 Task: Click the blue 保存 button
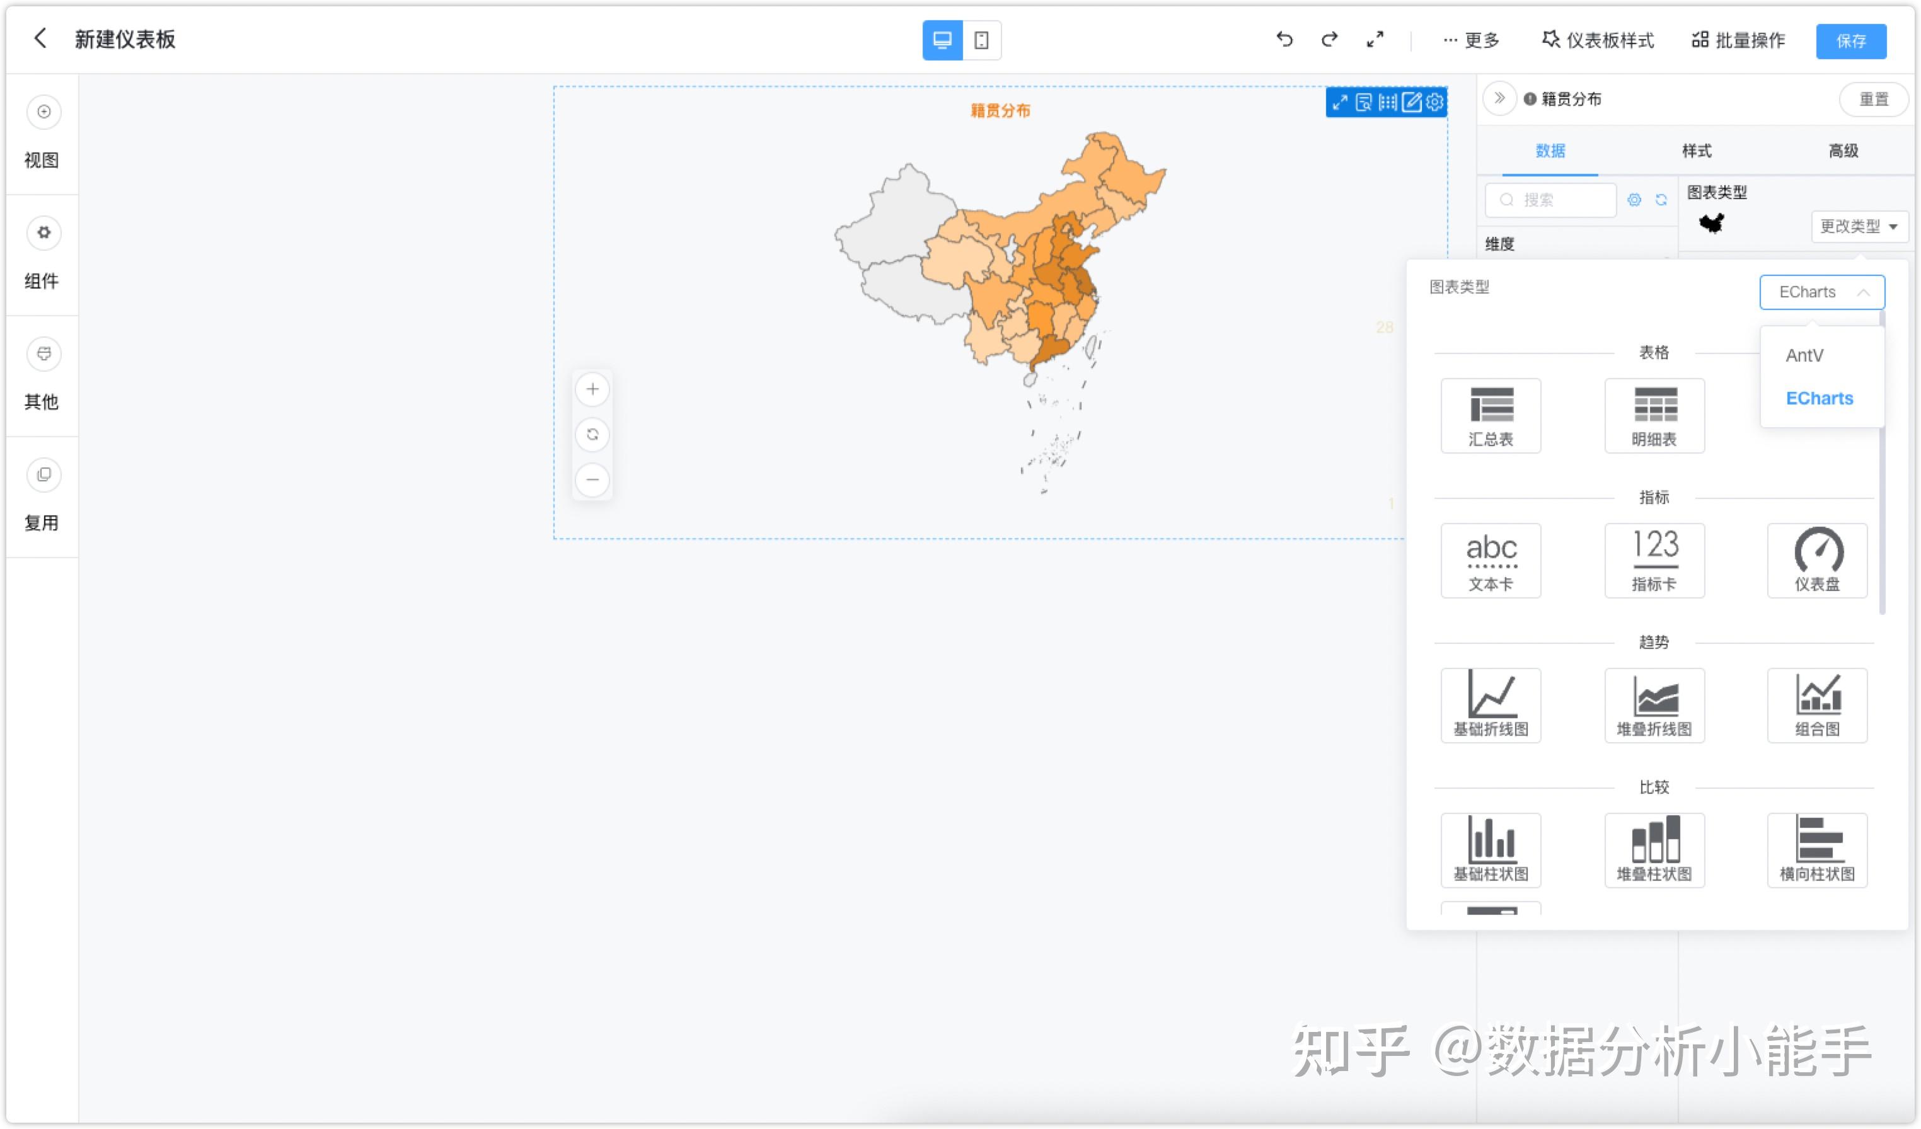1850,40
